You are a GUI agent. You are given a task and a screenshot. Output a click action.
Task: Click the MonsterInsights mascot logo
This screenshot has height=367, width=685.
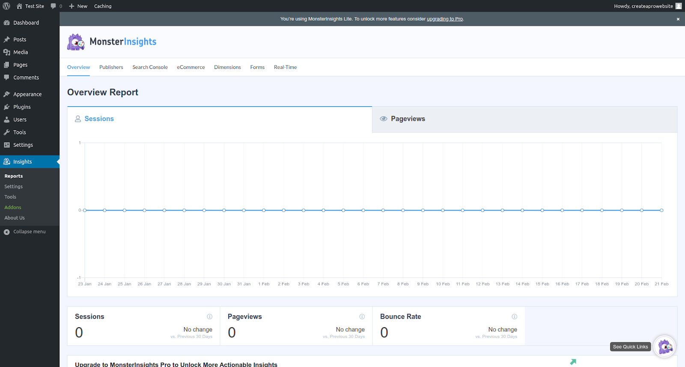pyautogui.click(x=76, y=42)
